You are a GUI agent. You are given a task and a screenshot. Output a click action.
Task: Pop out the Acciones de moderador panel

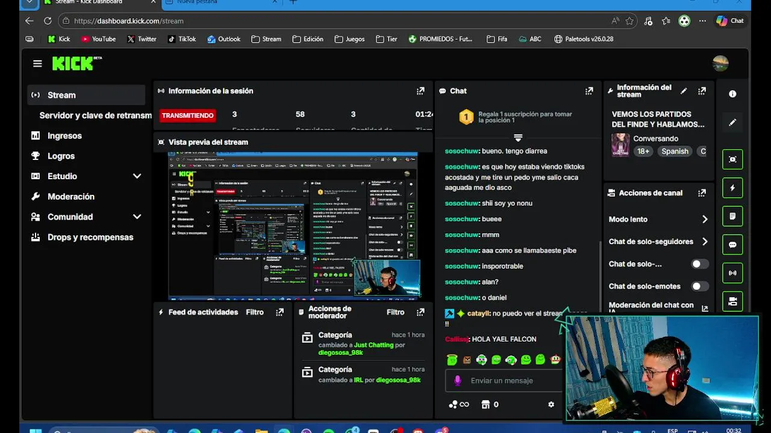pos(420,312)
